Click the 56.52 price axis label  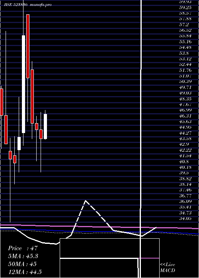point(185,30)
